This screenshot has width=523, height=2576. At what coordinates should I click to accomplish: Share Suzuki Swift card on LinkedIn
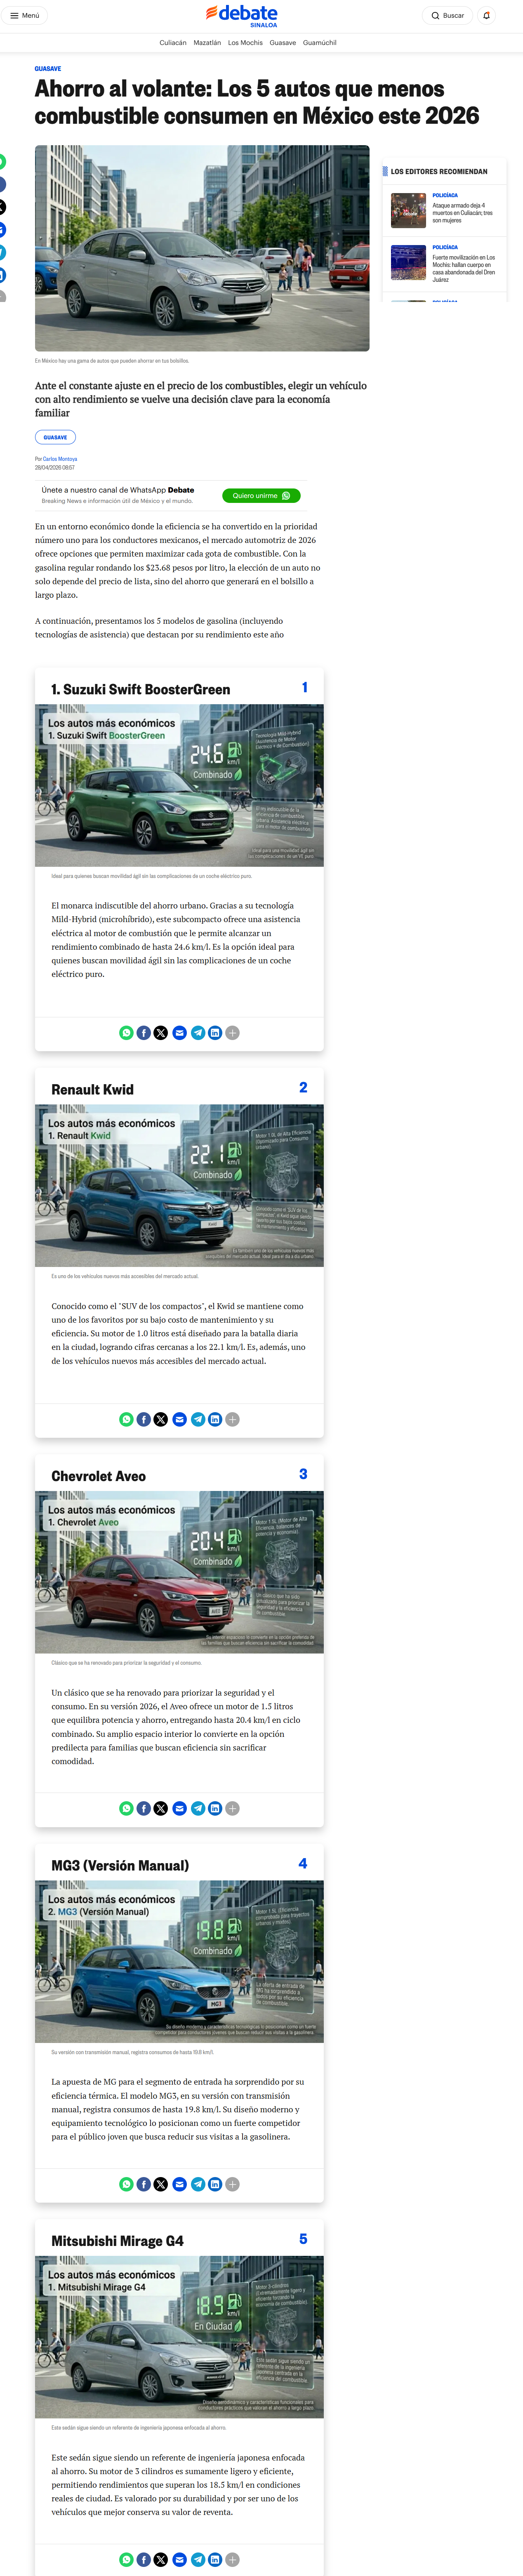pyautogui.click(x=215, y=1033)
